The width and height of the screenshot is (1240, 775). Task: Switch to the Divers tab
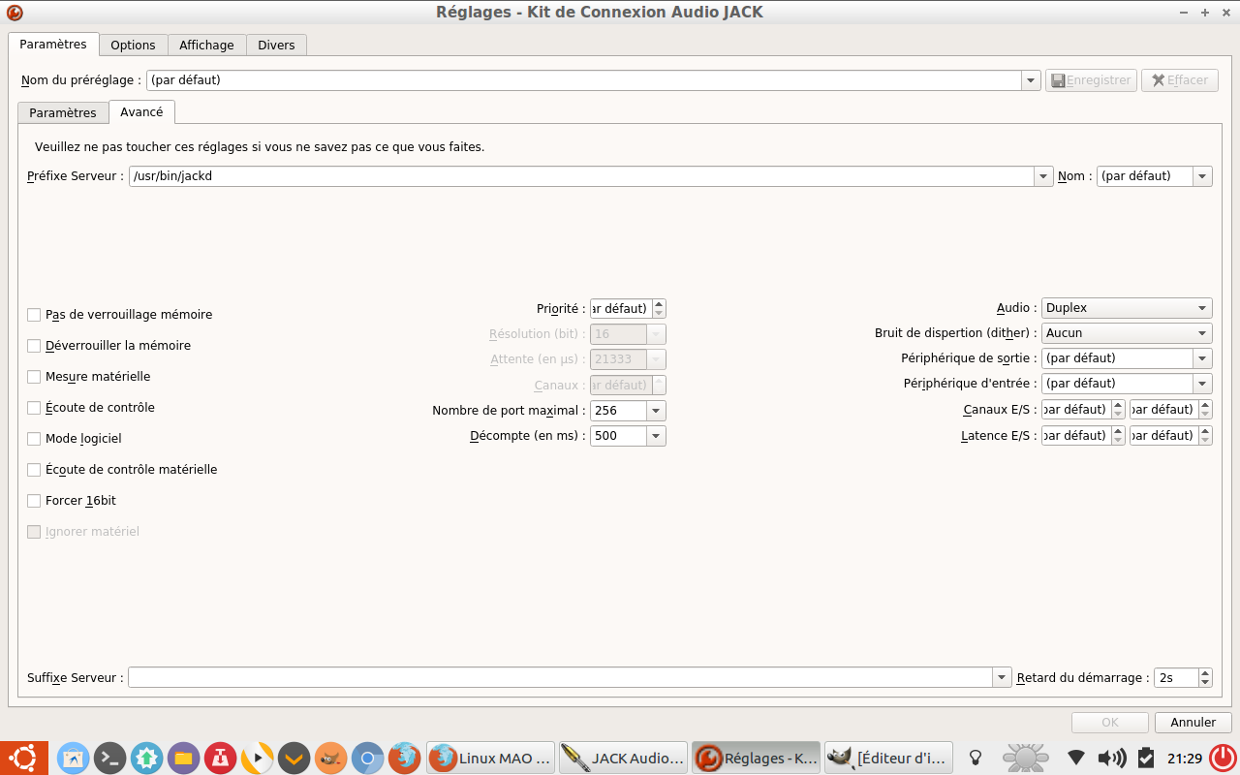pos(276,45)
